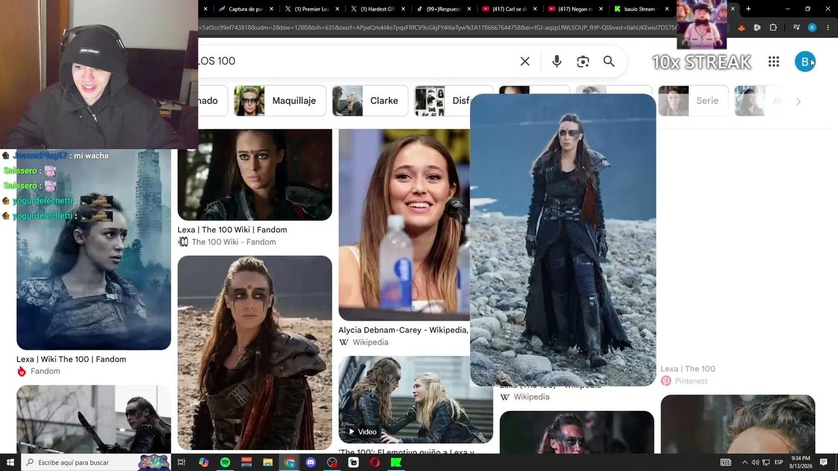
Task: Clear the Google search box text
Action: [525, 61]
